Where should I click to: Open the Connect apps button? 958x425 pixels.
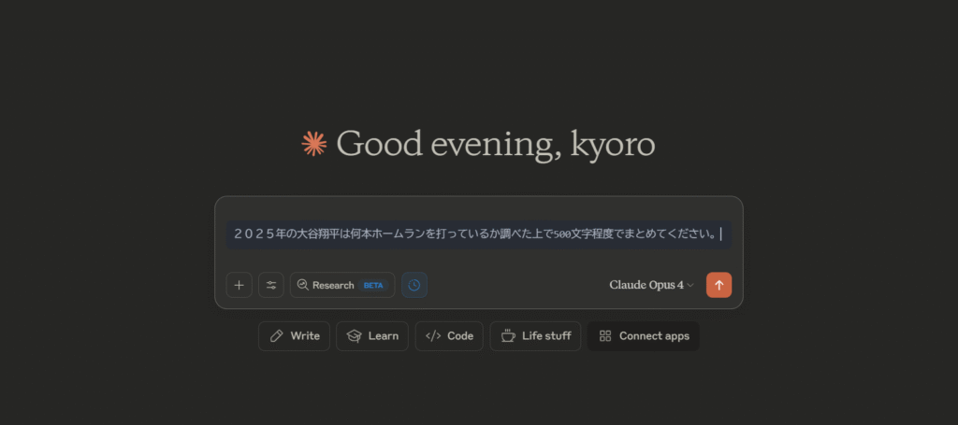click(644, 336)
